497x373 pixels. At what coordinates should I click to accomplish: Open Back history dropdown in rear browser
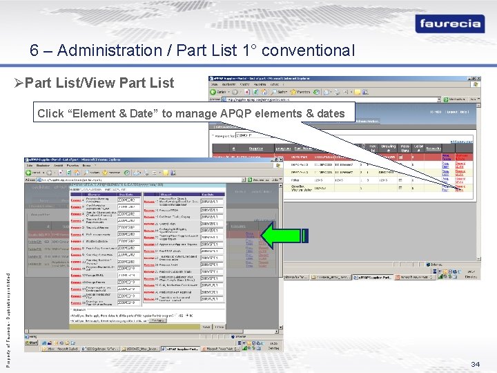(x=229, y=93)
